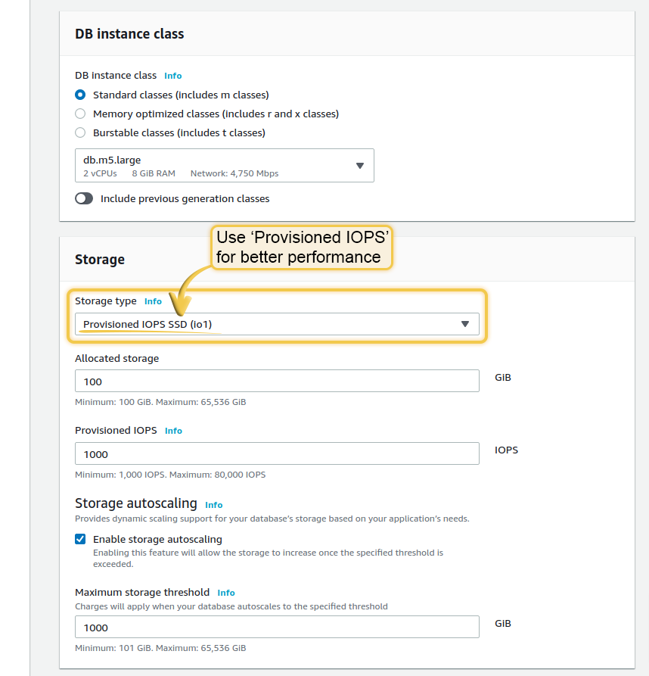Open Info link for Maximum storage threshold
Image resolution: width=649 pixels, height=676 pixels.
[226, 593]
